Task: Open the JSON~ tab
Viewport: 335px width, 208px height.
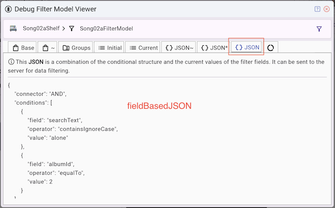Action: pyautogui.click(x=178, y=48)
